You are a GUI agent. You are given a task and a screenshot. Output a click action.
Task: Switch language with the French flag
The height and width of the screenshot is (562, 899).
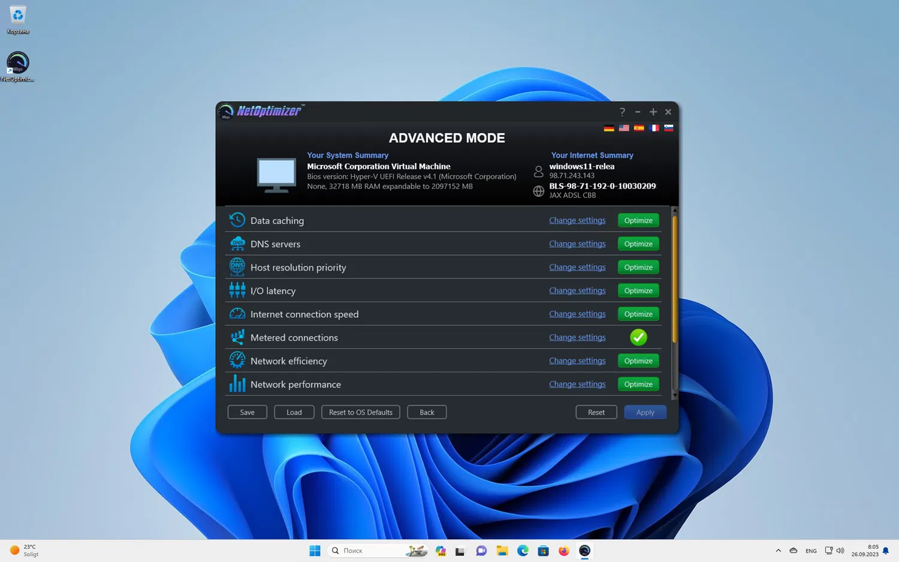654,128
